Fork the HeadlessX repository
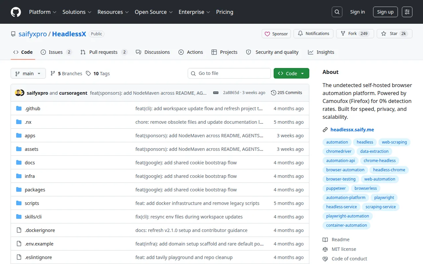 (x=355, y=34)
